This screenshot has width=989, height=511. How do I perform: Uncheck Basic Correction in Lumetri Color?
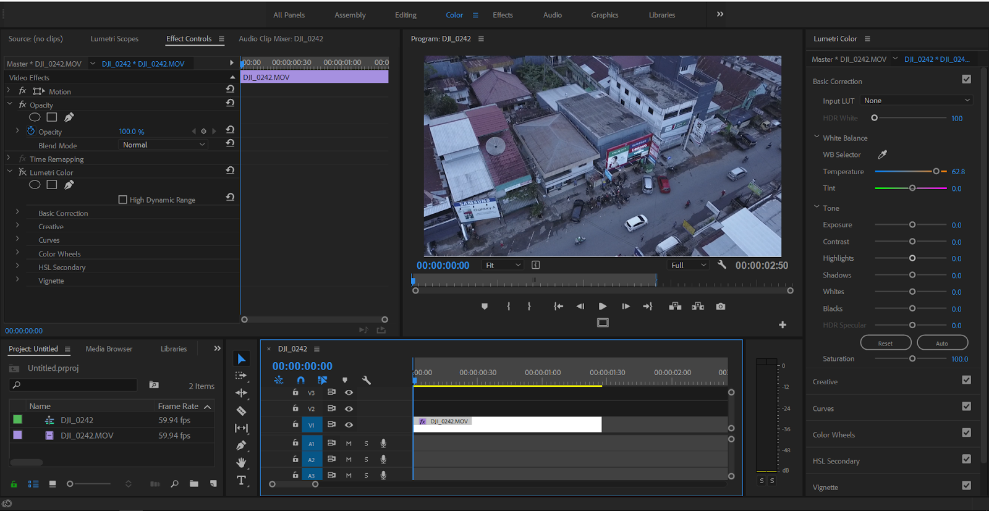click(x=966, y=80)
